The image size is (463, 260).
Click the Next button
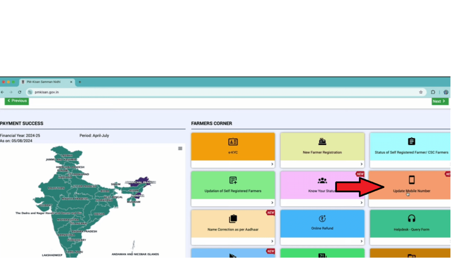(439, 102)
